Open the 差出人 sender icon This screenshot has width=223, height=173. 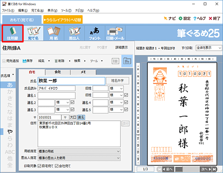pyautogui.click(x=74, y=34)
